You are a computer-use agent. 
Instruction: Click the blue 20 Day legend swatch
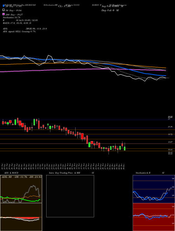[x=3, y=6]
